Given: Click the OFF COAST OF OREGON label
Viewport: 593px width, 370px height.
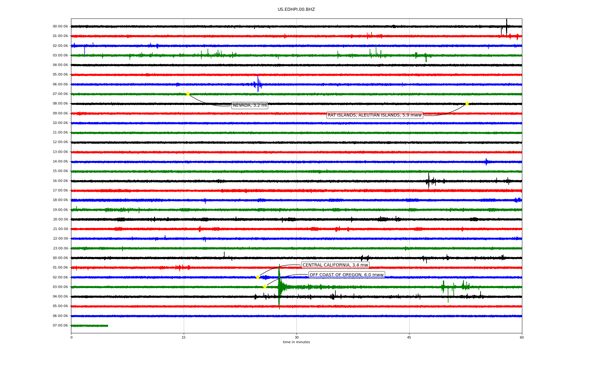Looking at the screenshot, I should [346, 275].
